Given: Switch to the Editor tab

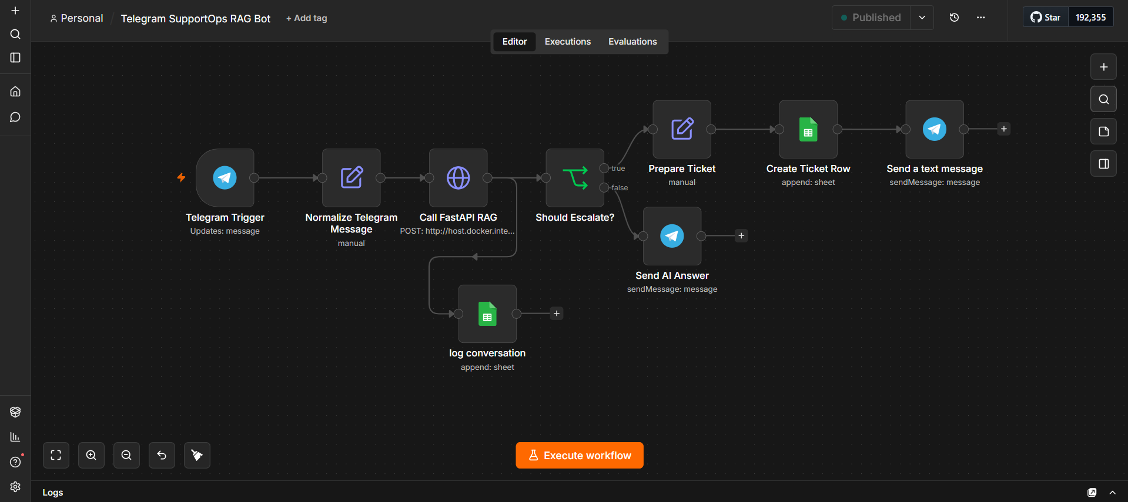Looking at the screenshot, I should point(514,42).
